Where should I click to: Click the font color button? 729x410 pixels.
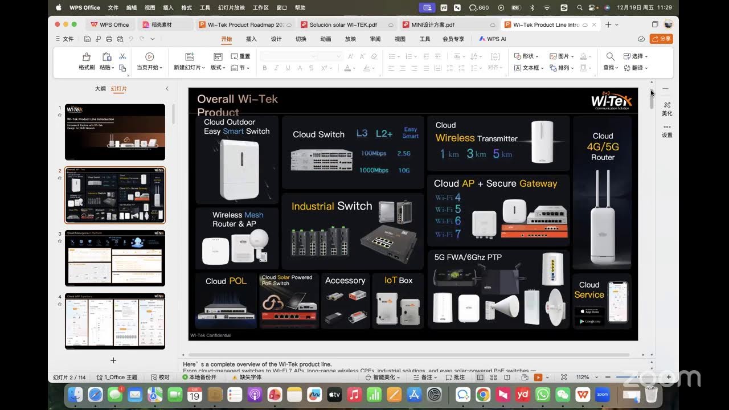(x=347, y=68)
